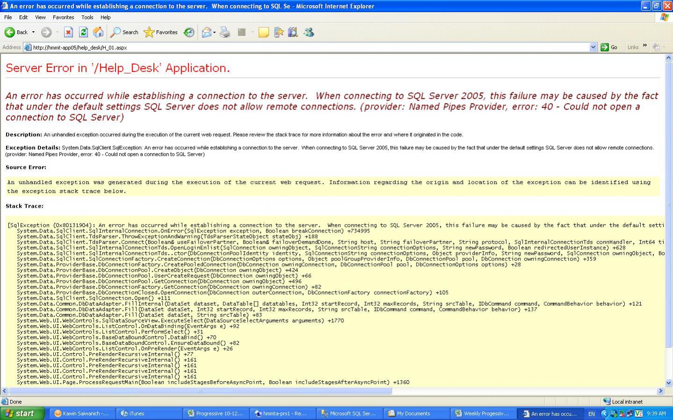Click the 'System.Data.SqlClient.SqlConnection.Open() +111' line
673x420 pixels.
click(x=93, y=298)
